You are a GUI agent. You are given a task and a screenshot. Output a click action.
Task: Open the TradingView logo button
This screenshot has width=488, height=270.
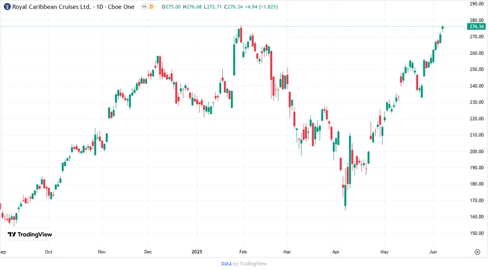30,235
